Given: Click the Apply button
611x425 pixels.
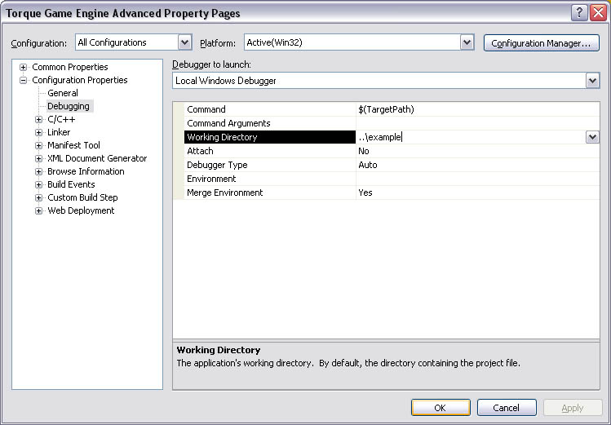Looking at the screenshot, I should [573, 408].
